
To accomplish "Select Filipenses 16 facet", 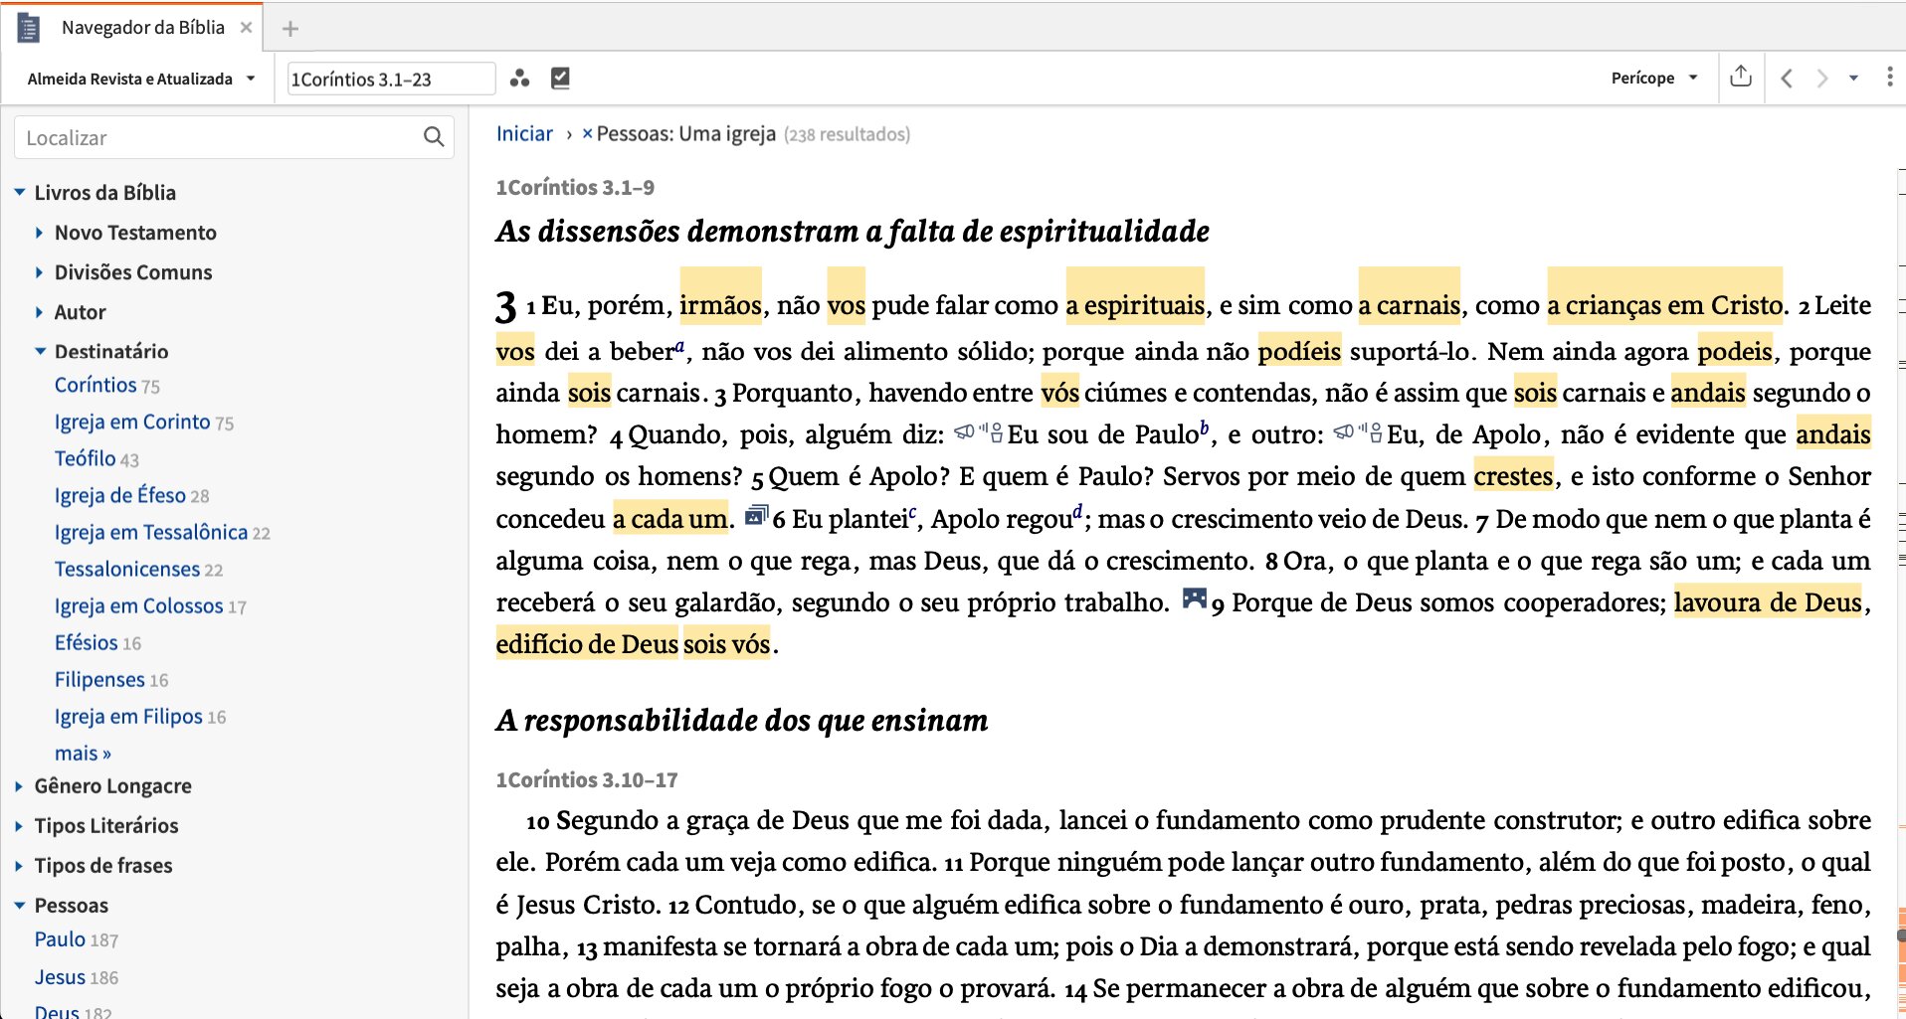I will pos(111,679).
